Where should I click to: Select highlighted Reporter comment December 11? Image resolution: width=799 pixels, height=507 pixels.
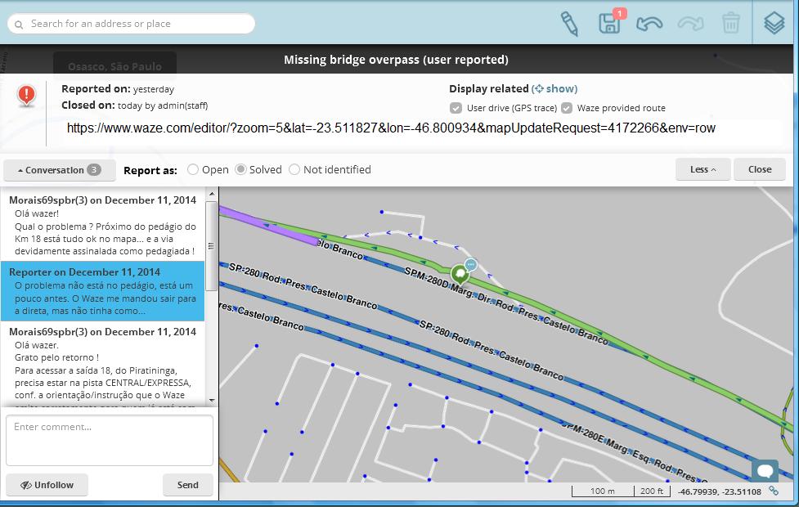coord(102,291)
